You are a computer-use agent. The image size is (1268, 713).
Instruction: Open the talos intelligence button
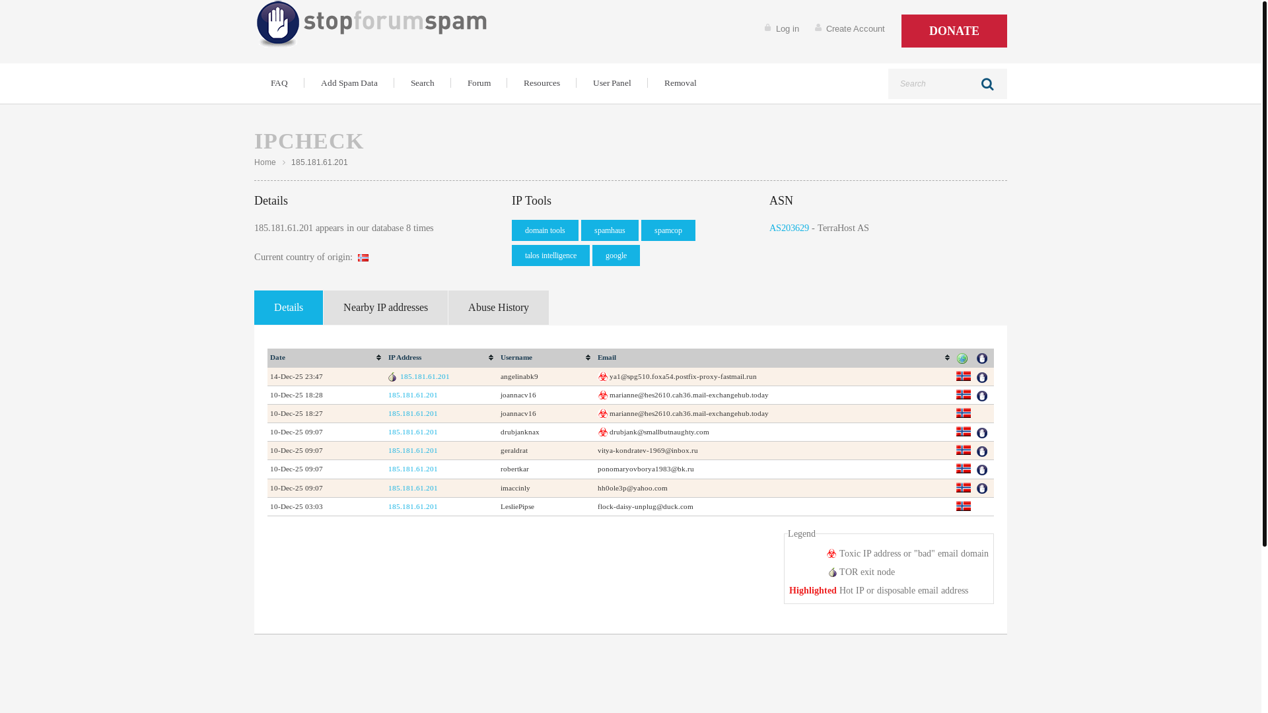(551, 255)
